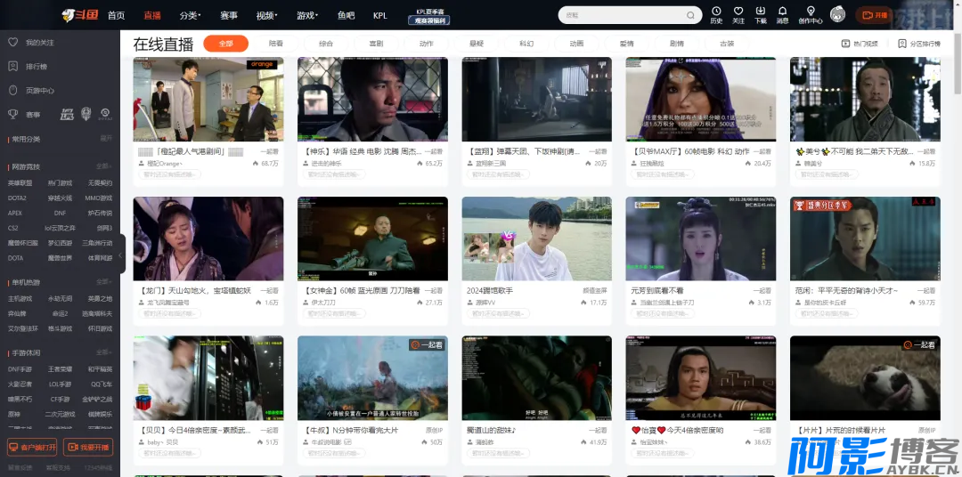
Task: Open the 王者荣耀 category link
Action: click(x=61, y=369)
